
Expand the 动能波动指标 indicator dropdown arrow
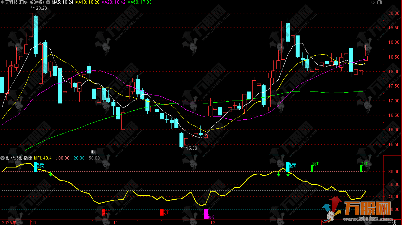tap(3, 158)
